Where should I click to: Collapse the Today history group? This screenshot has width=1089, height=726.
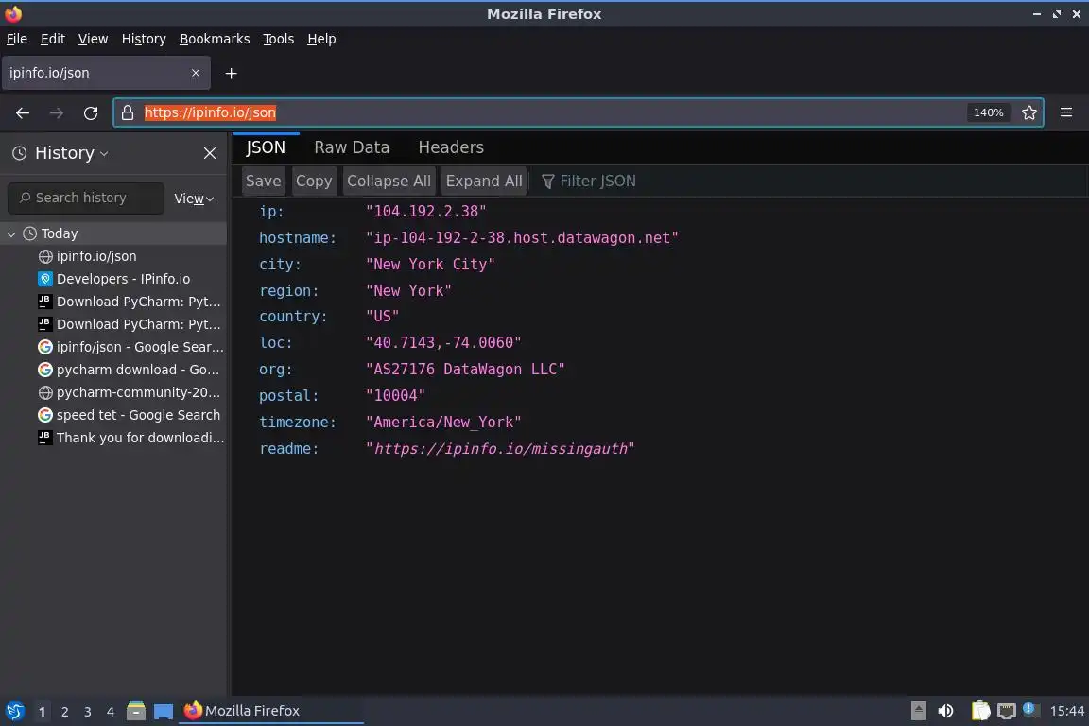coord(11,234)
